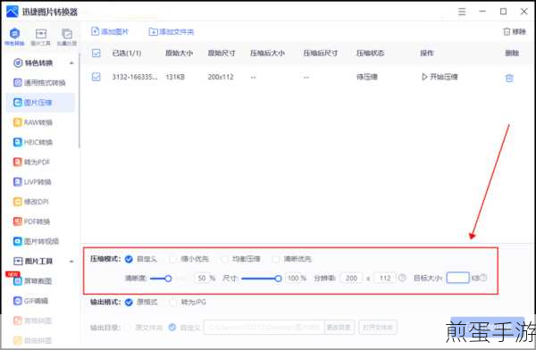This screenshot has height=350, width=536.
Task: Click the sidebar vertical scrollbar
Action: [79, 101]
